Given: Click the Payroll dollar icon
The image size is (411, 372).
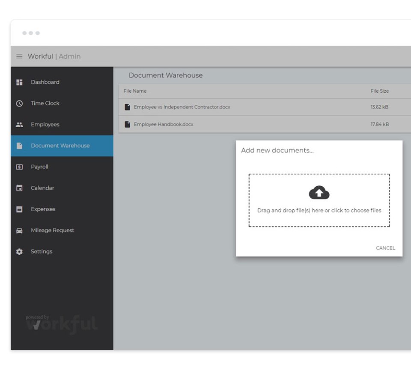Looking at the screenshot, I should coord(19,167).
